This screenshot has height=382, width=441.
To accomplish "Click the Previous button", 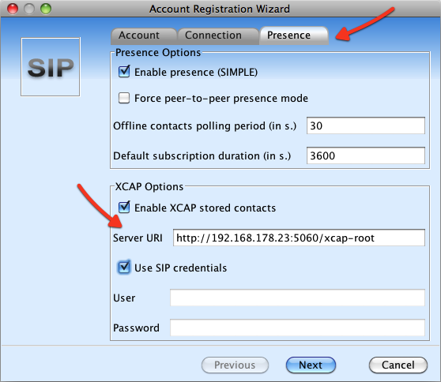I will (x=235, y=365).
